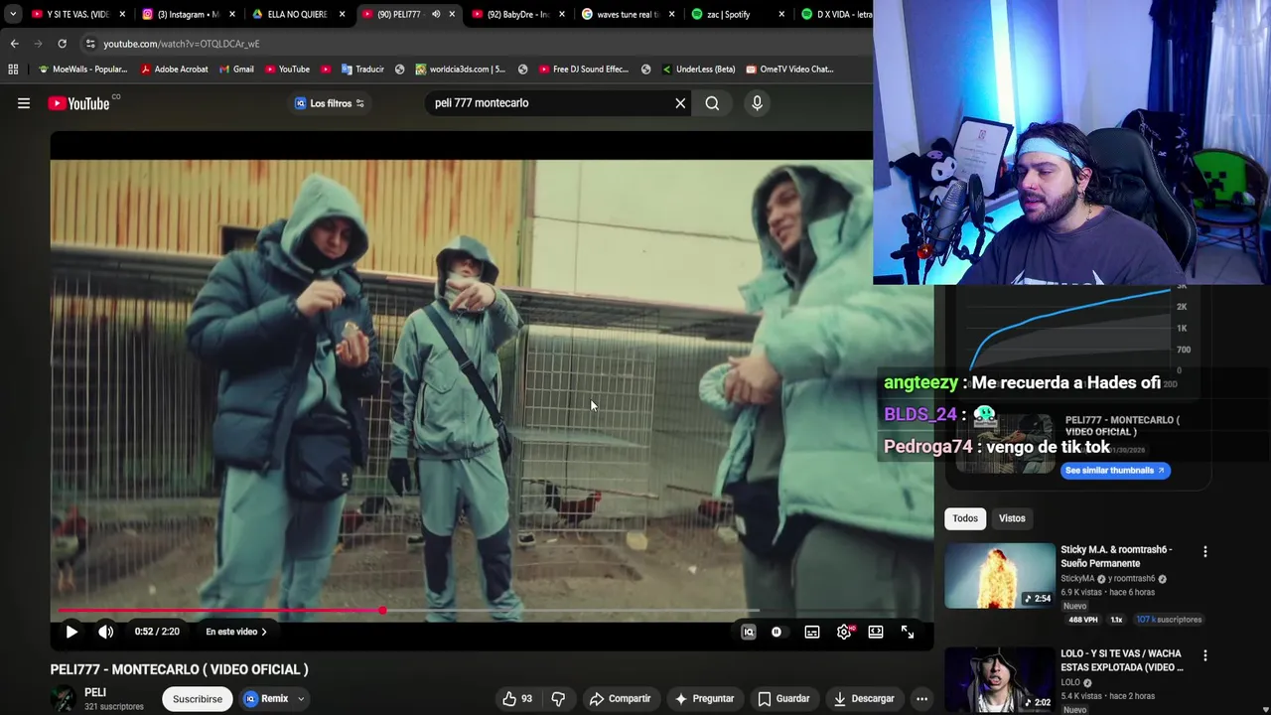Click the Preguntar ask button
The image size is (1271, 715).
click(704, 699)
